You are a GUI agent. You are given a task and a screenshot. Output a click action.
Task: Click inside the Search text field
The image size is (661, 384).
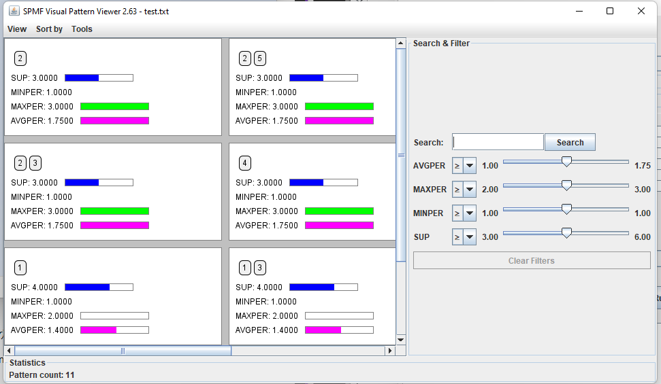pos(498,142)
